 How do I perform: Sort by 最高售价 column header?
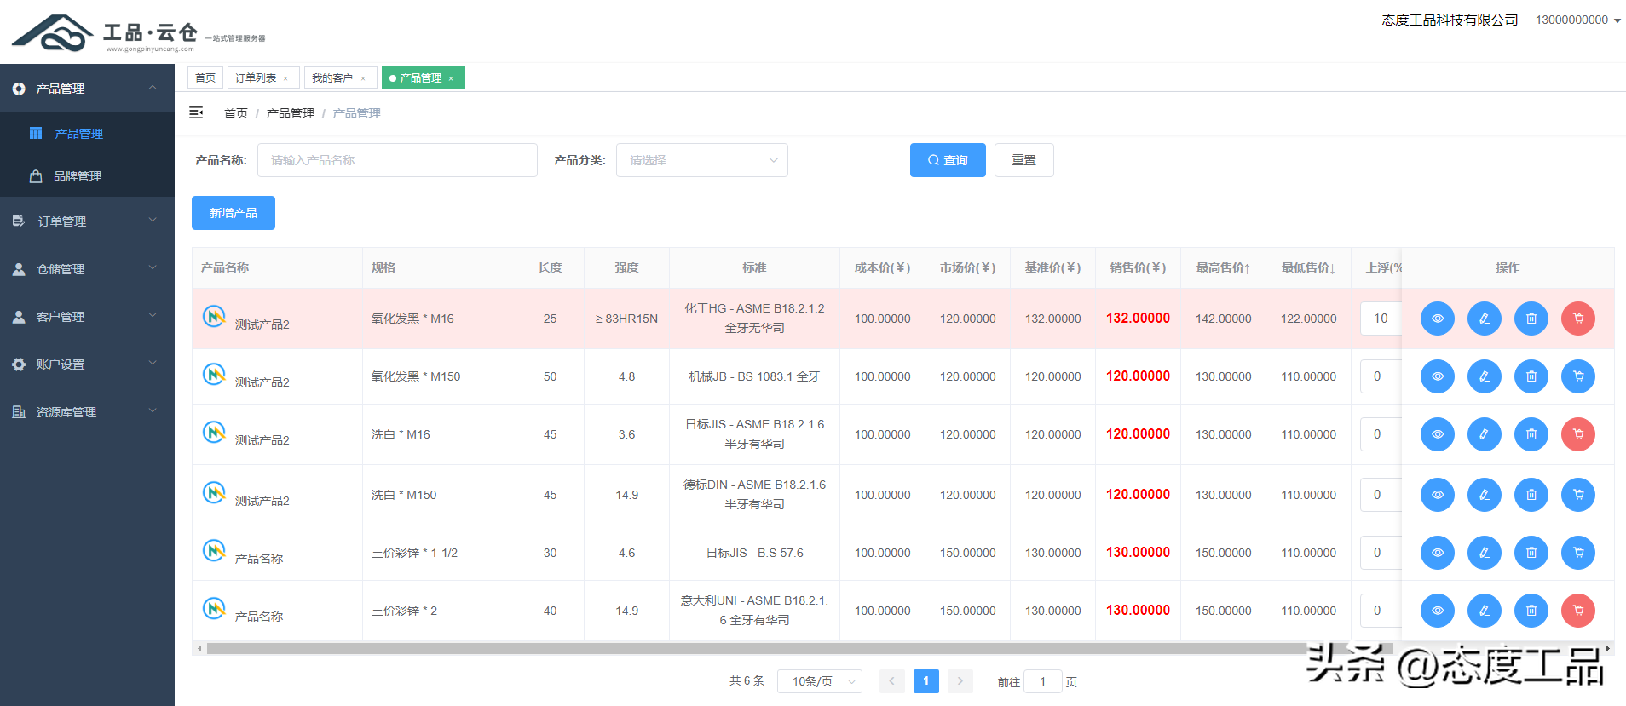1223,267
